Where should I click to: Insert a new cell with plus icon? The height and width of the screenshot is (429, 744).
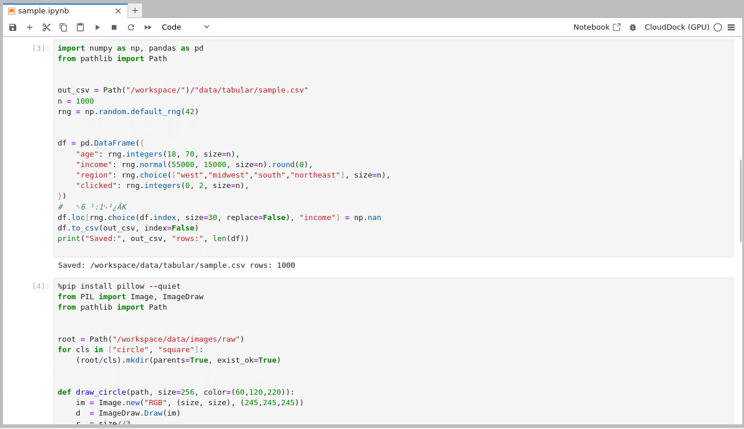click(30, 27)
